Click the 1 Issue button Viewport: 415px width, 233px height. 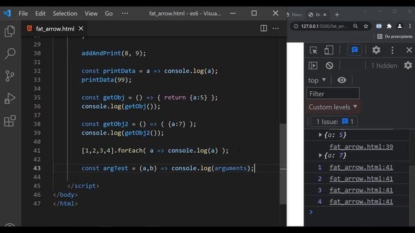[335, 122]
